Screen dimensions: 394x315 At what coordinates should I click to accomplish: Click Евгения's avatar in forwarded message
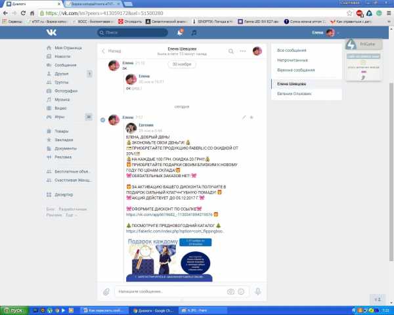click(131, 128)
